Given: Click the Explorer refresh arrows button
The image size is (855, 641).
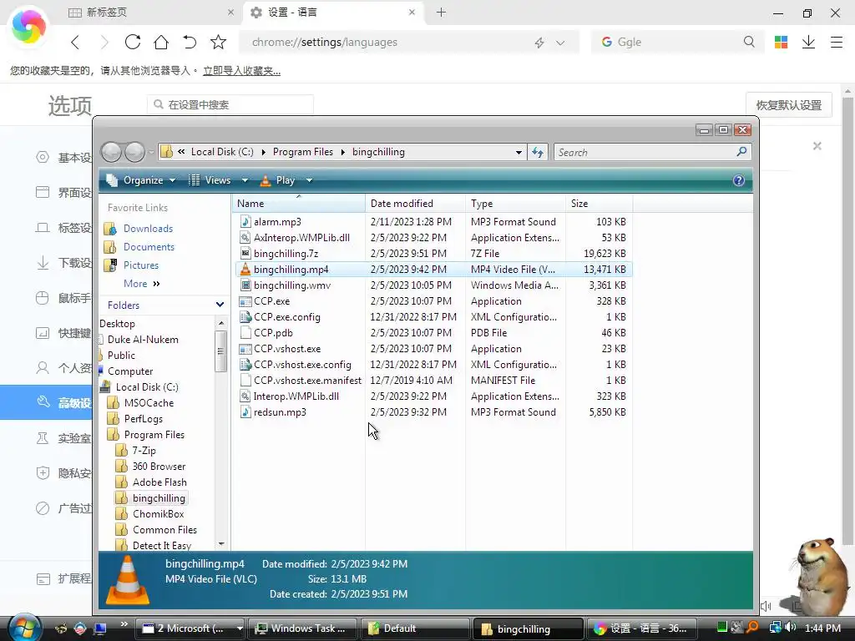Looking at the screenshot, I should (x=538, y=152).
